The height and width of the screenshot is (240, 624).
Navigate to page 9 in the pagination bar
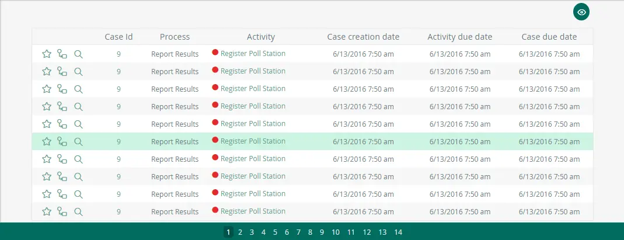322,232
